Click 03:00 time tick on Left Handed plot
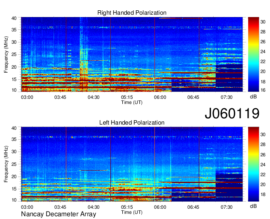Image resolution: width=270 pixels, height=219 pixels. (x=27, y=207)
